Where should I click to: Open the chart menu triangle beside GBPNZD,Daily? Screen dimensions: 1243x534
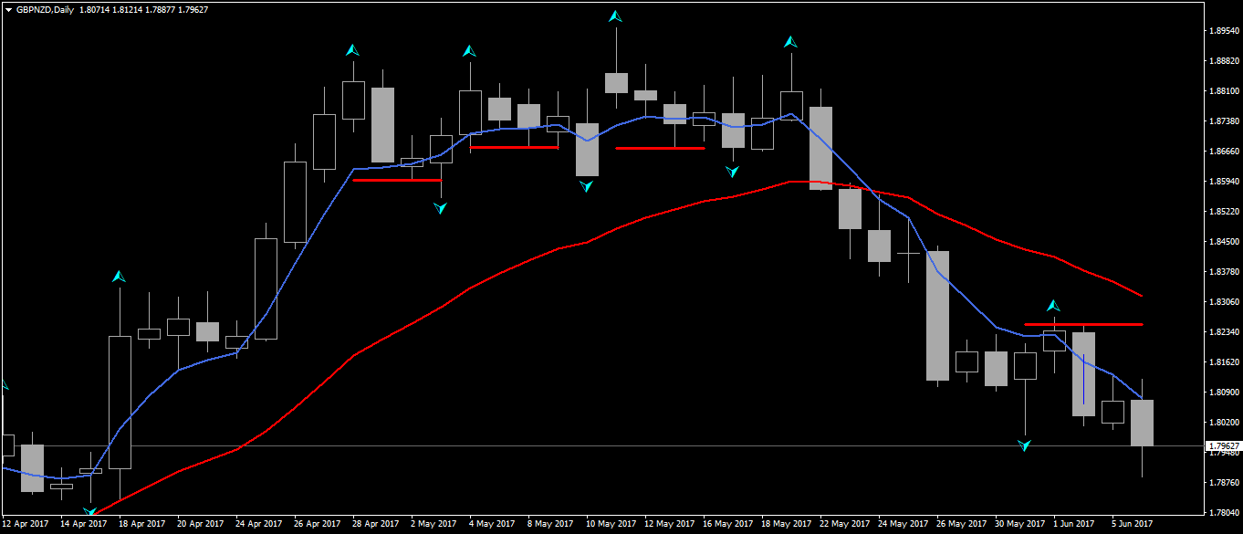[x=8, y=9]
